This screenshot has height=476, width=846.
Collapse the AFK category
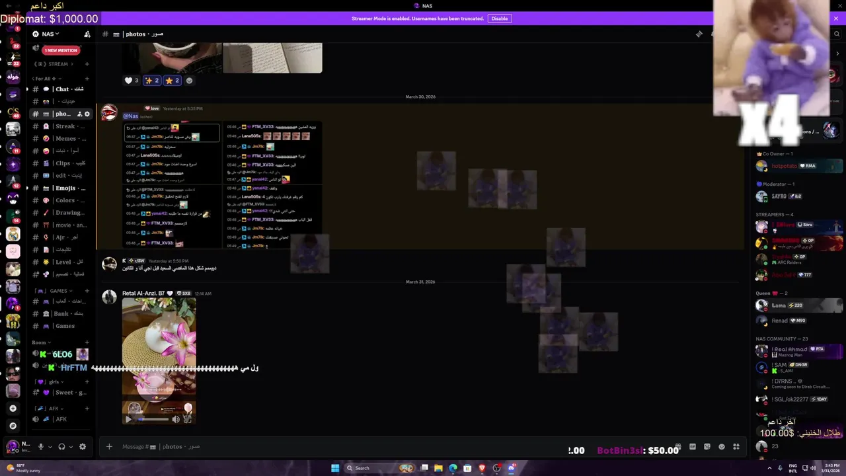point(48,409)
